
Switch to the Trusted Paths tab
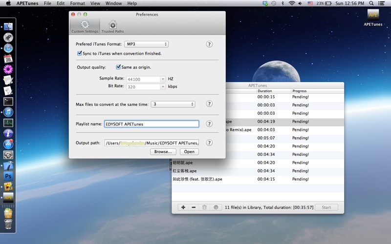tap(112, 26)
